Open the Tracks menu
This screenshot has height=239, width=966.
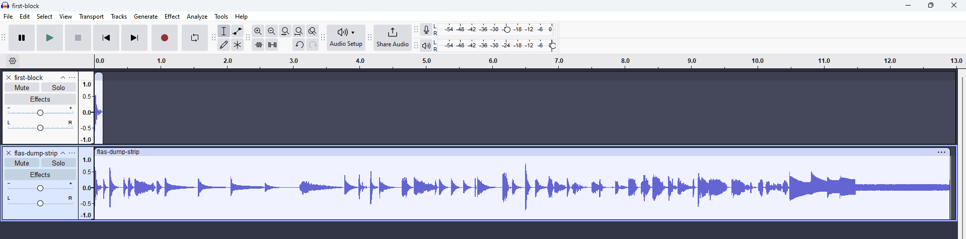[x=119, y=17]
